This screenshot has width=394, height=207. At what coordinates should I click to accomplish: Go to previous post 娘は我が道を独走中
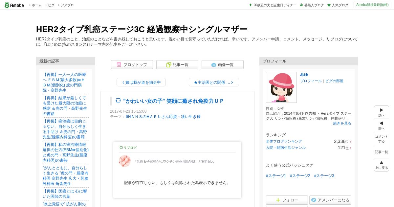141,82
